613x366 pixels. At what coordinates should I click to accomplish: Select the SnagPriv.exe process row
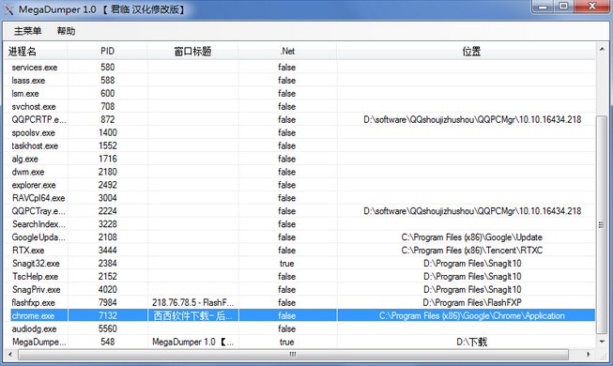[x=299, y=290]
